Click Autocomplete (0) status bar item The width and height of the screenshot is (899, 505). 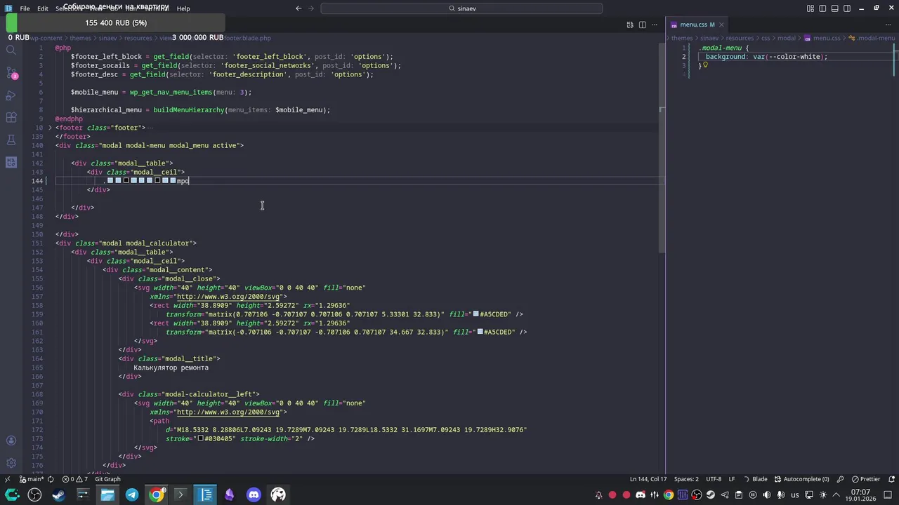(802, 479)
